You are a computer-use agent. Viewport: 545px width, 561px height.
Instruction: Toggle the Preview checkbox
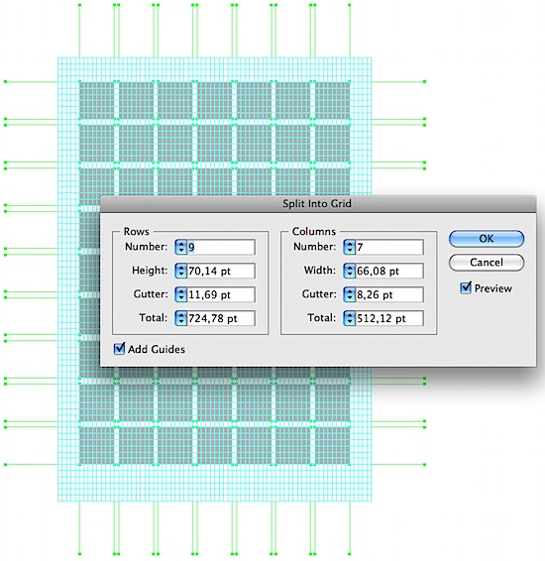[466, 287]
